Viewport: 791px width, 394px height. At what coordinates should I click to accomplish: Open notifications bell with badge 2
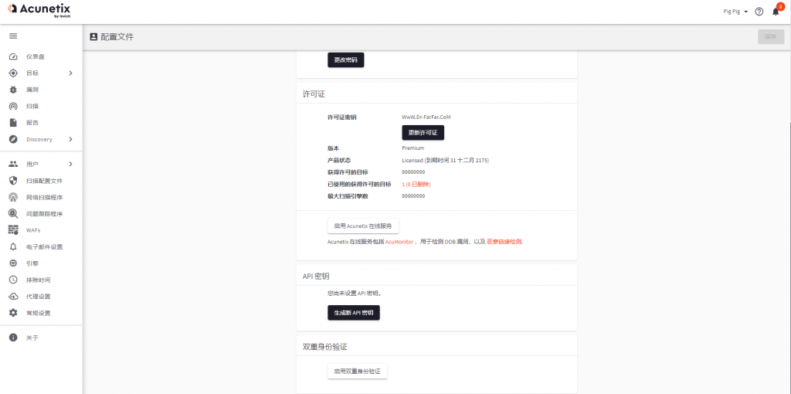(776, 11)
